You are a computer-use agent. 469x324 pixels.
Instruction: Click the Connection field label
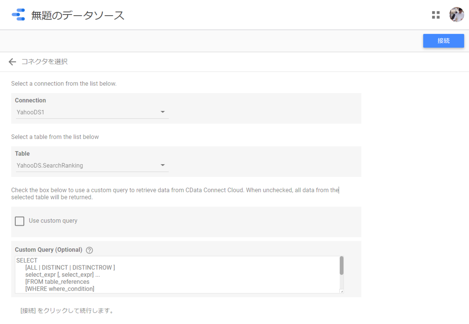tap(30, 100)
